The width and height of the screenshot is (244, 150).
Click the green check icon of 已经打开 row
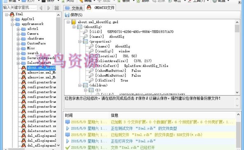coord(67,148)
